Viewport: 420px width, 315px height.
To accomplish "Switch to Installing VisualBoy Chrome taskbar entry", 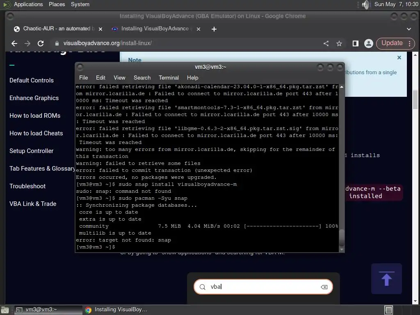I will [117, 310].
